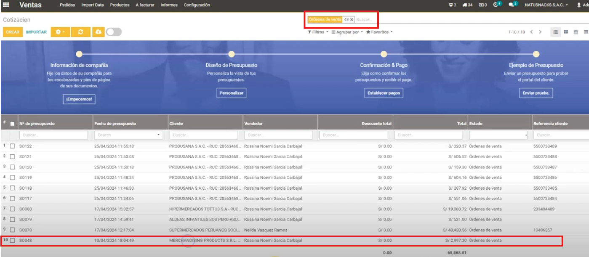Check the select-all header checkbox

tap(12, 124)
